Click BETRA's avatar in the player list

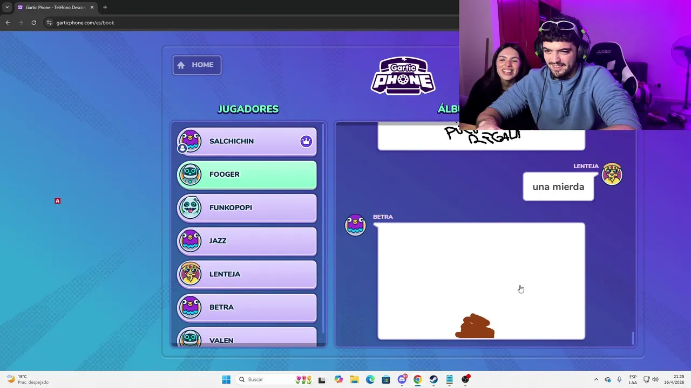pyautogui.click(x=190, y=307)
